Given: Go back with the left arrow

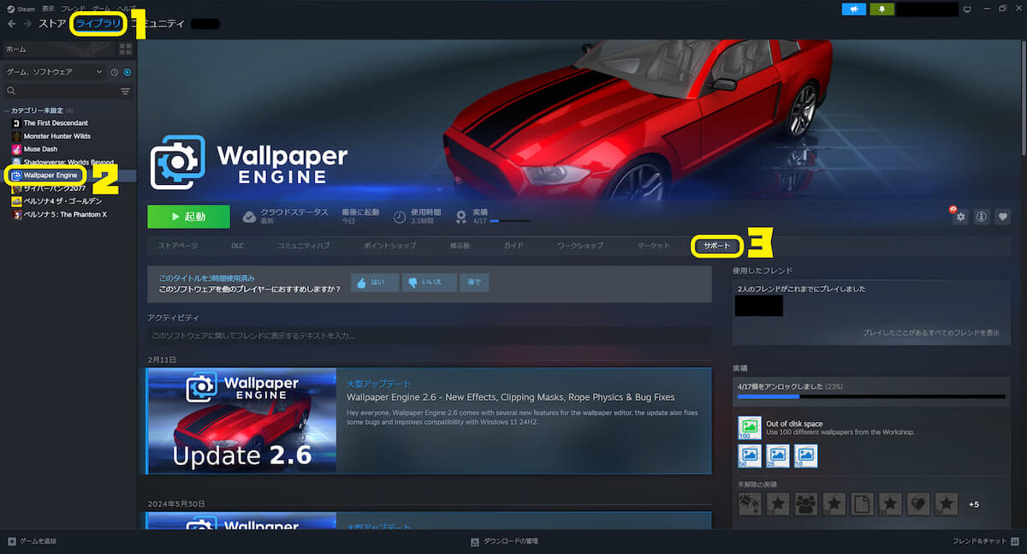Looking at the screenshot, I should coord(11,23).
